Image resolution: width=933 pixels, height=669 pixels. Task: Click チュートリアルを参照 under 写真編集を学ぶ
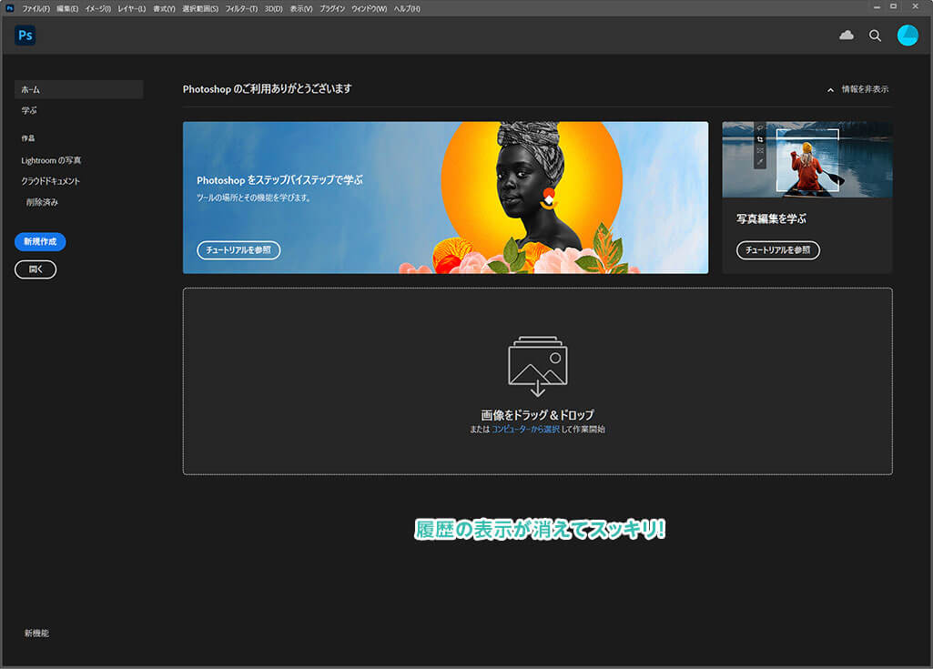pos(778,250)
